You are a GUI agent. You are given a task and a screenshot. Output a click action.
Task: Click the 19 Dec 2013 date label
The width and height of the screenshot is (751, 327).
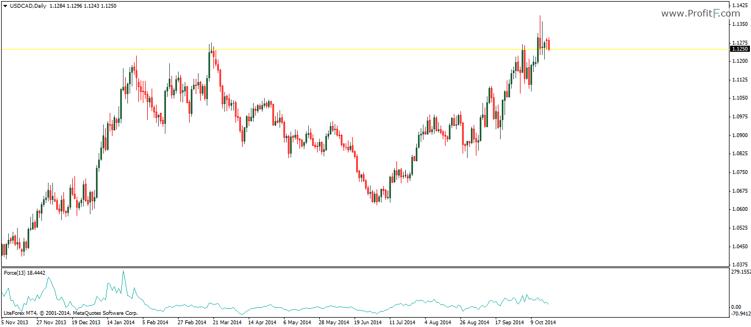(87, 323)
